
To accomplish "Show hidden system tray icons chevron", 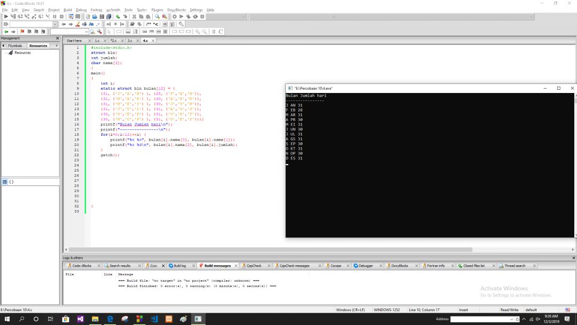I will pyautogui.click(x=524, y=319).
